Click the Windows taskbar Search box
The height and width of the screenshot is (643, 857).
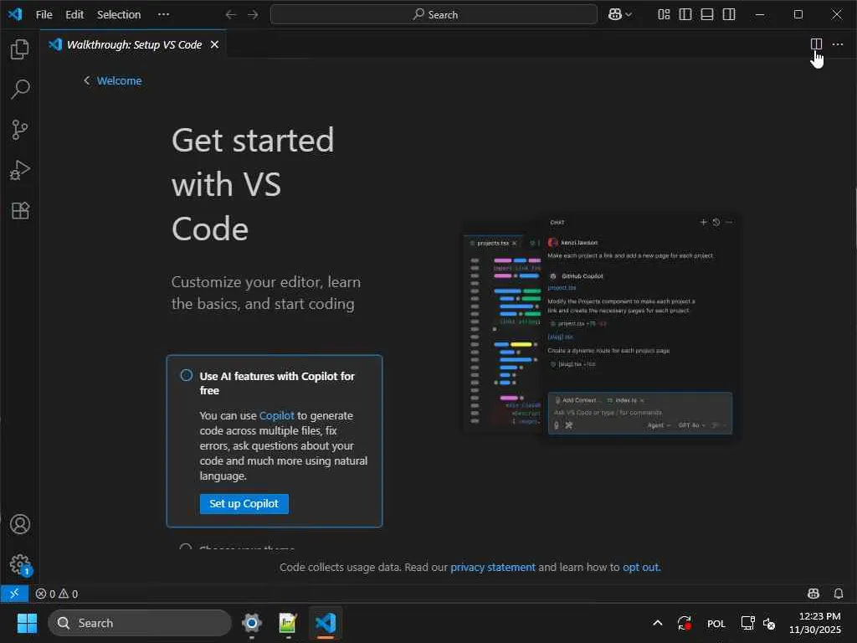(140, 623)
